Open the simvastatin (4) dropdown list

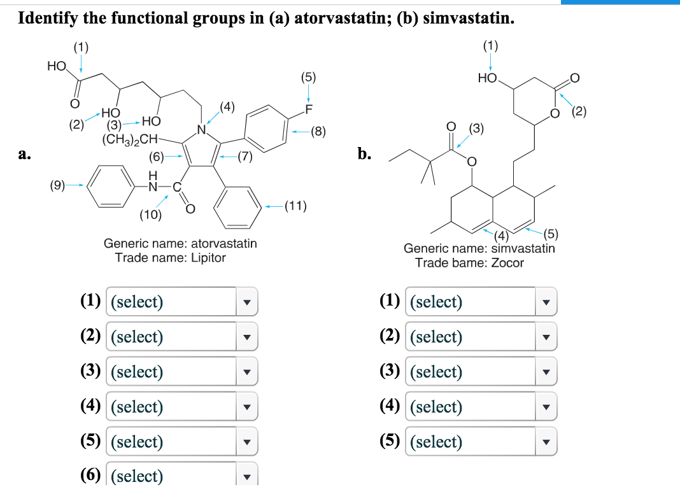click(x=481, y=406)
